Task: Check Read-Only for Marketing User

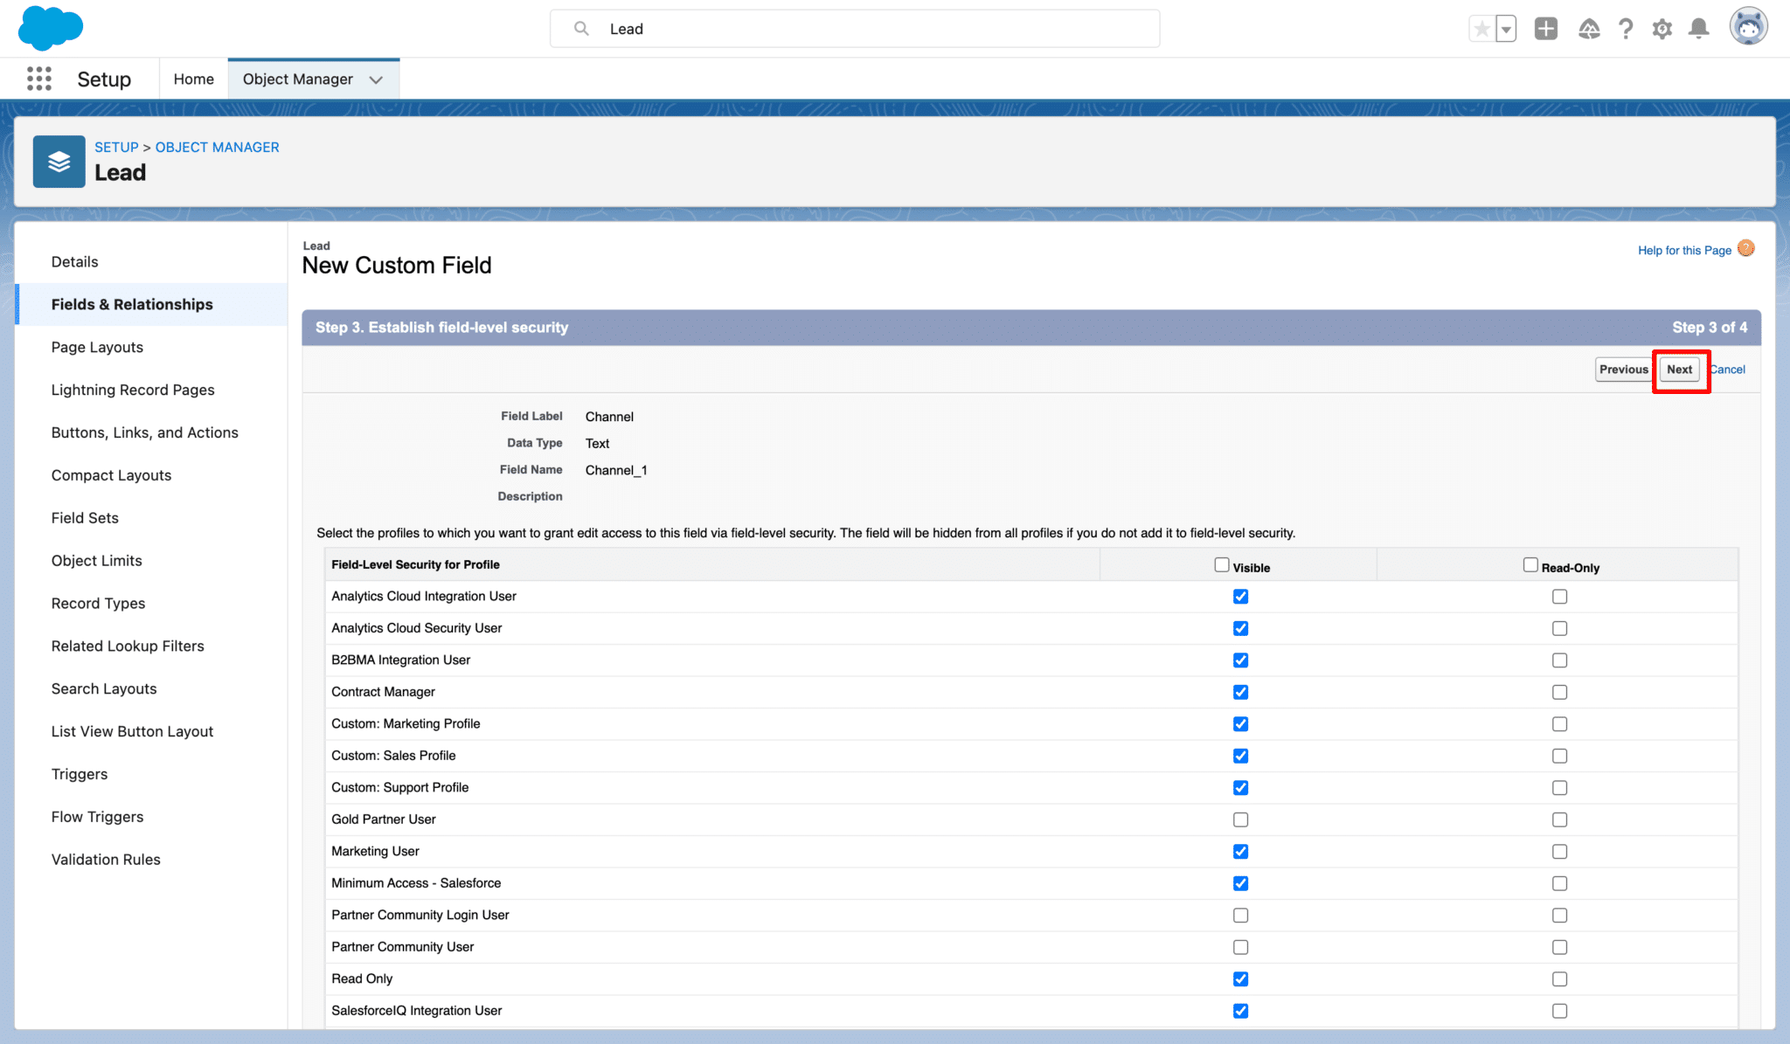Action: tap(1559, 851)
